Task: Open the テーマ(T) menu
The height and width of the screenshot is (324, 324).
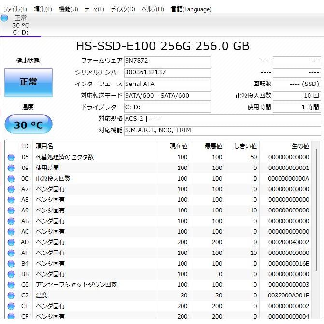Action: [x=94, y=9]
